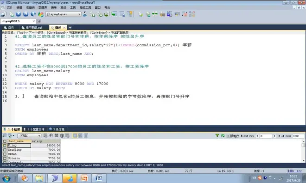The height and width of the screenshot is (183, 306).
Task: Click the new connection icon in main toolbar
Action: pos(4,14)
